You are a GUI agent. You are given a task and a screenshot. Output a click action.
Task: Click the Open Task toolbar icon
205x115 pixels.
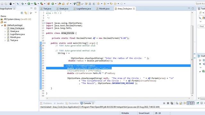(63, 4)
